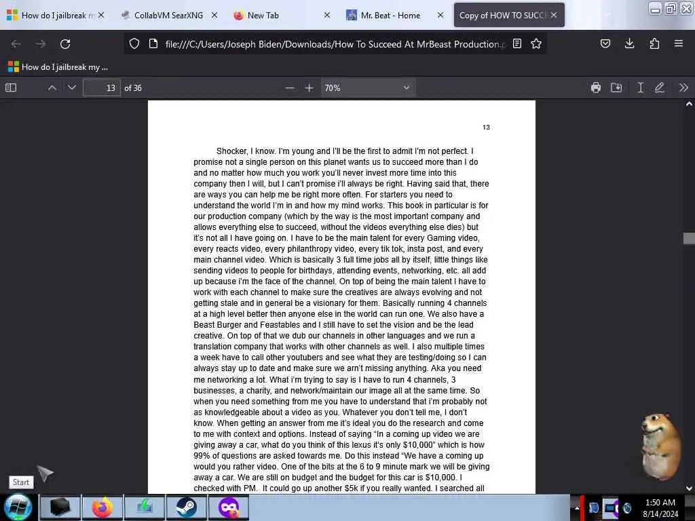This screenshot has height=521, width=695.
Task: Open the tracking protection shield icon
Action: coord(134,43)
